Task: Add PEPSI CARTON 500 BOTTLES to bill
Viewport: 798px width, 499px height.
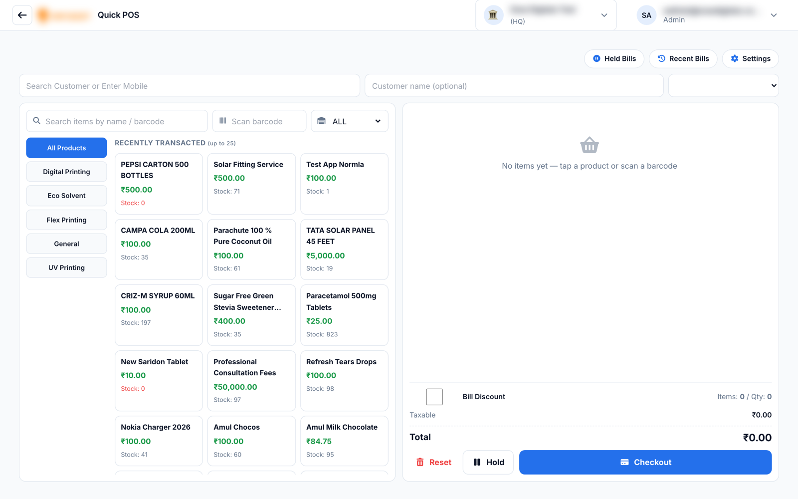Action: [159, 184]
